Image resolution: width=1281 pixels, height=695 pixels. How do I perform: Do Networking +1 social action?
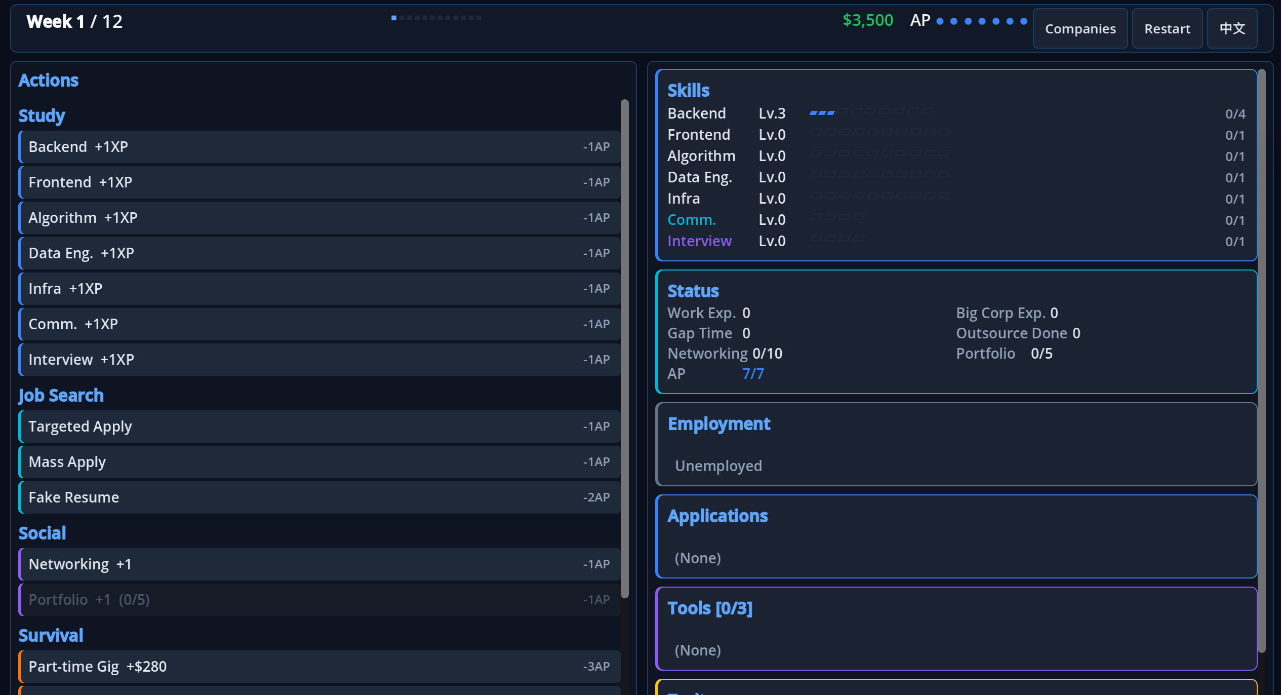click(319, 564)
